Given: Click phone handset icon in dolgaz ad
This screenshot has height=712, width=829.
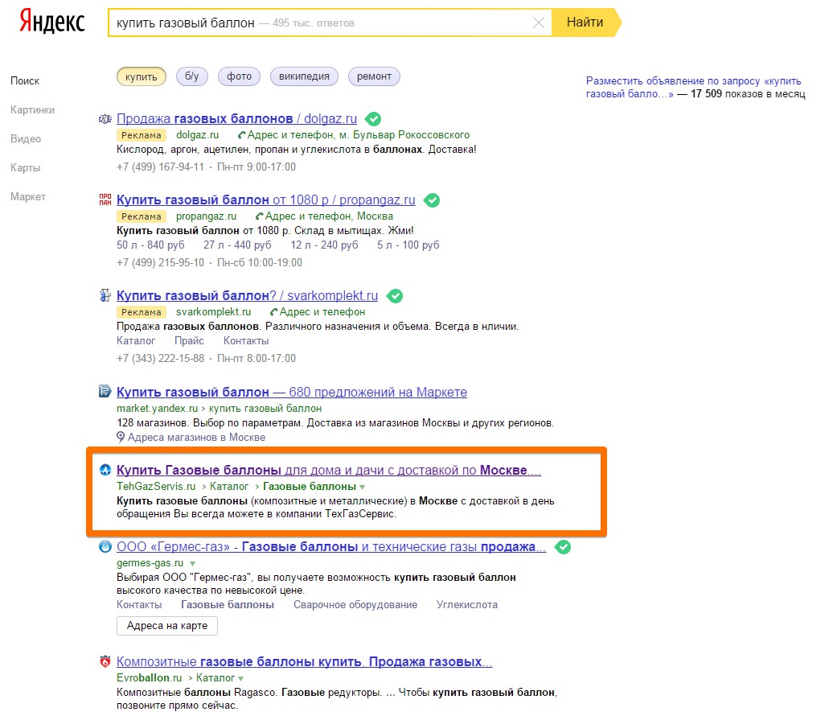Looking at the screenshot, I should click(241, 135).
